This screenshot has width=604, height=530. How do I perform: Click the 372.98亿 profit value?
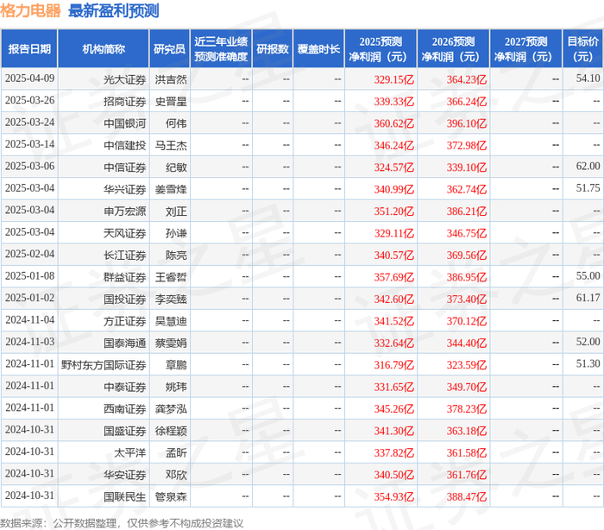467,146
